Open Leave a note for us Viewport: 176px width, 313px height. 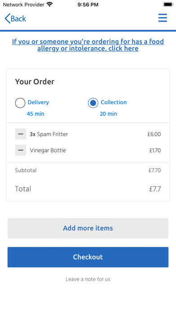point(88,279)
